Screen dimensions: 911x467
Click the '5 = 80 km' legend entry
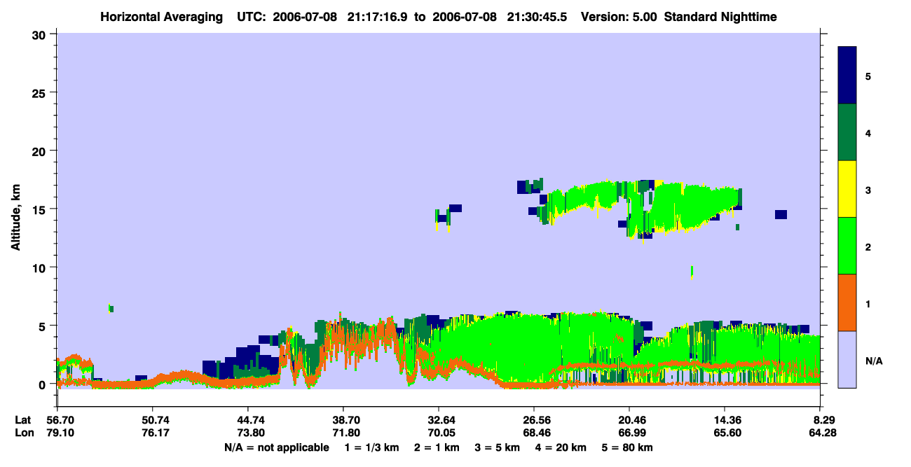point(629,447)
